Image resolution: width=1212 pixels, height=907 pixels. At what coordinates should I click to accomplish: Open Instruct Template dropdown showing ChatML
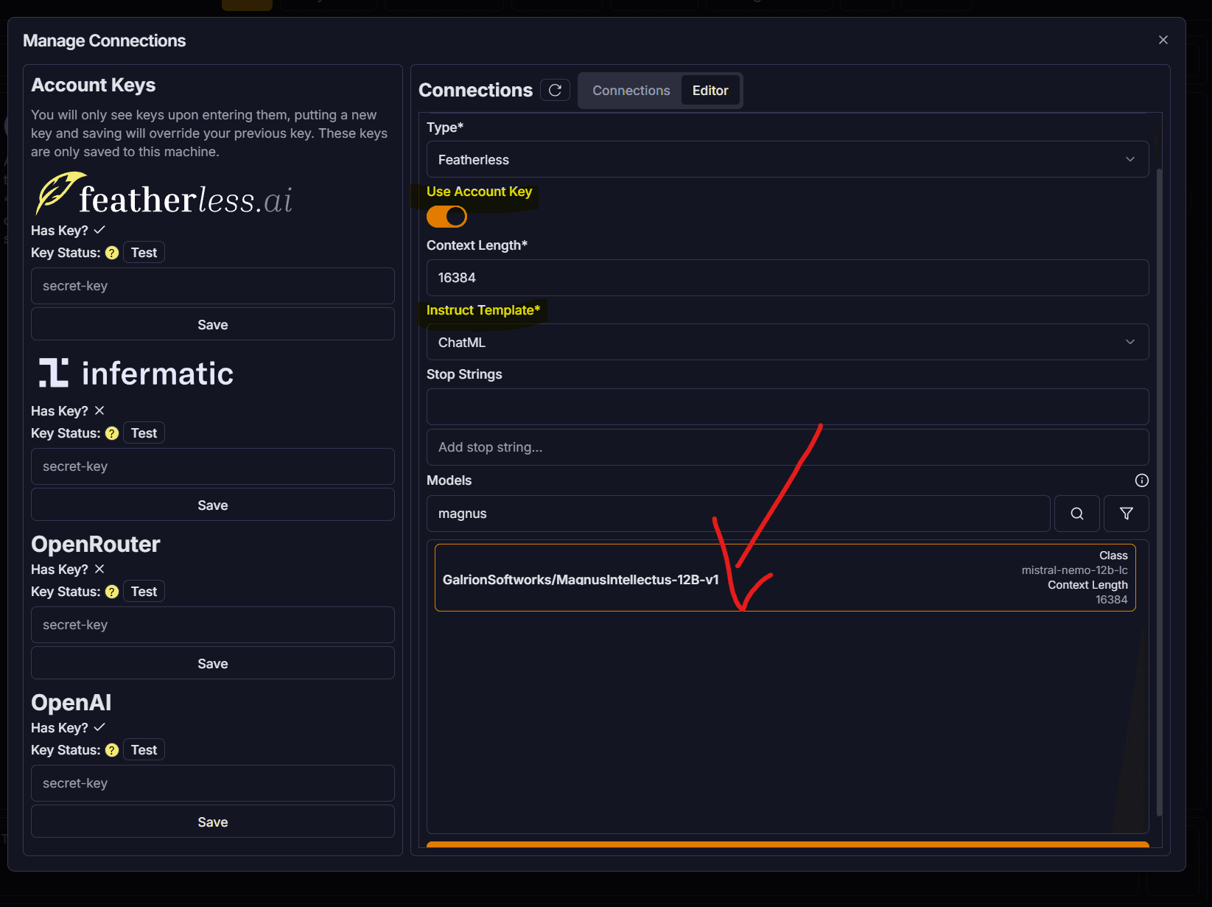tap(788, 342)
